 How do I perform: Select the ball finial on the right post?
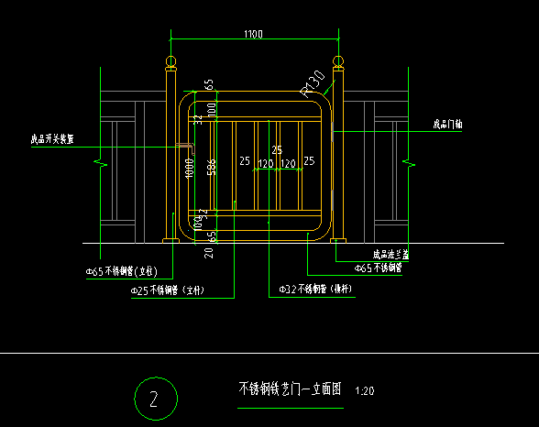coord(338,61)
